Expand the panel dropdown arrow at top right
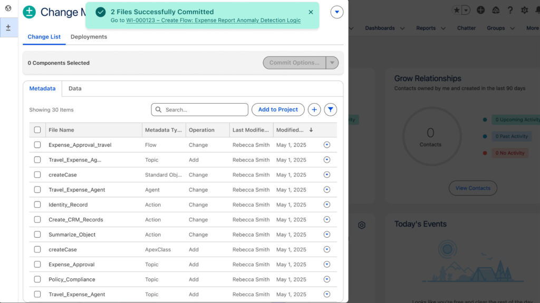Viewport: 540px width, 303px height. [336, 12]
